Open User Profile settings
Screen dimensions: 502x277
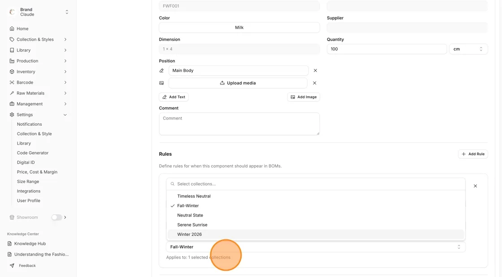click(29, 200)
